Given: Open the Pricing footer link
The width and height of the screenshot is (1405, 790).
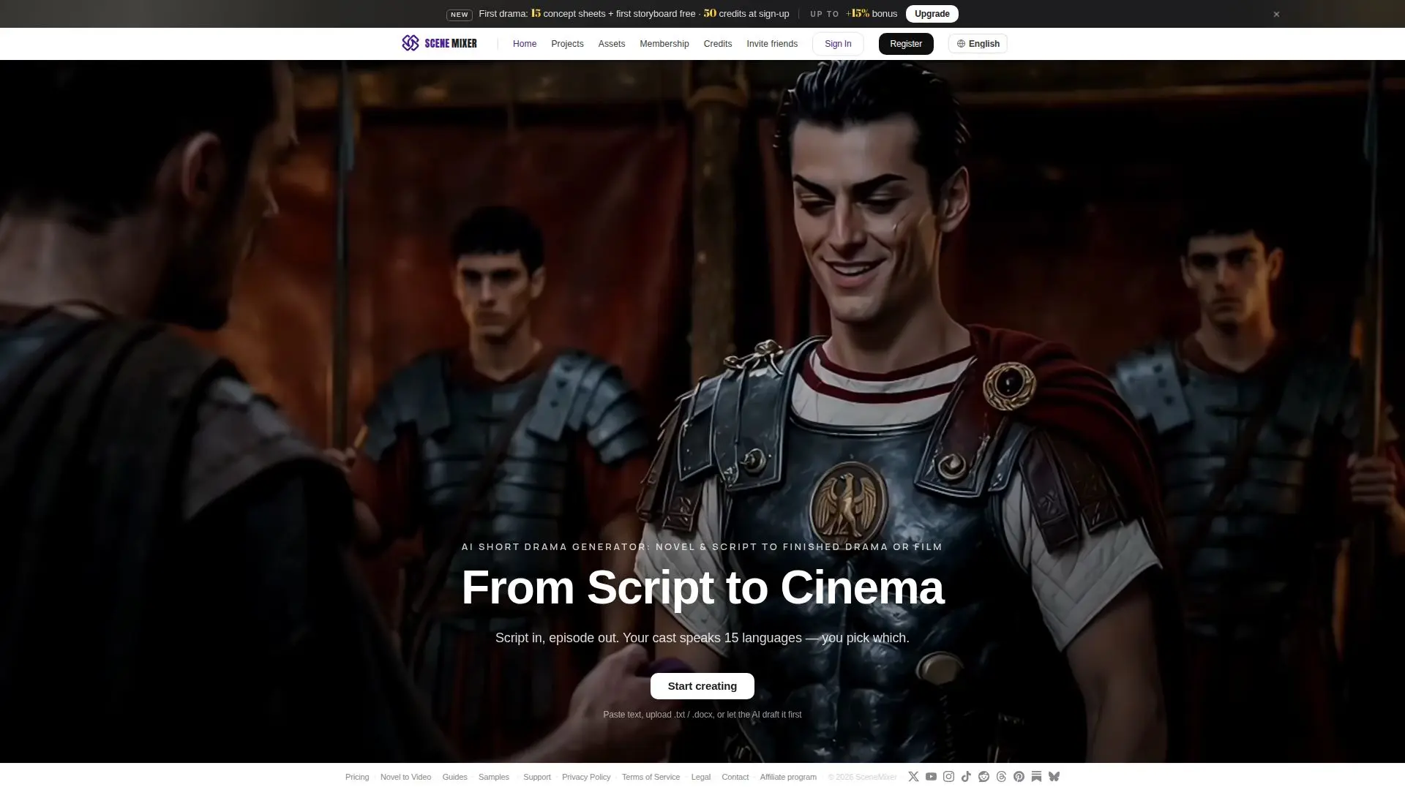Looking at the screenshot, I should [x=357, y=777].
